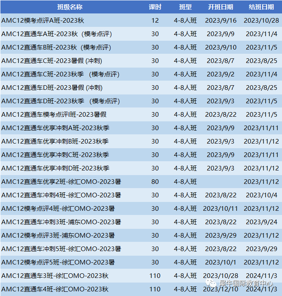The height and width of the screenshot is (296, 282).
Task: Select AMC12直通车冲刺3班-浦东OMO-2023暑 class name
Action: click(61, 222)
